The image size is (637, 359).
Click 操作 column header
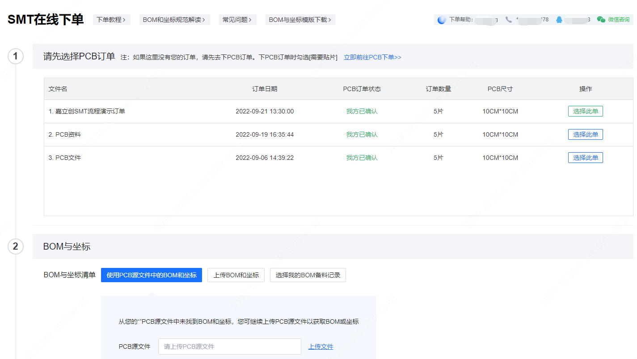[586, 89]
